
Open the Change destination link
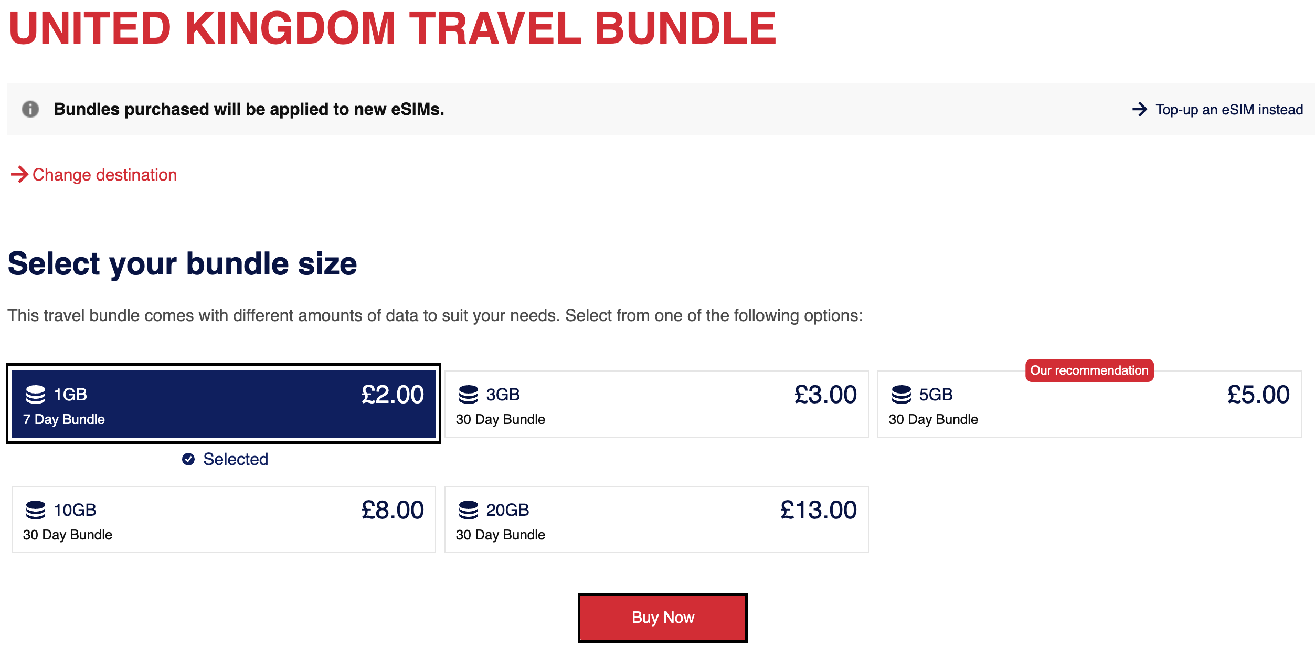coord(104,175)
